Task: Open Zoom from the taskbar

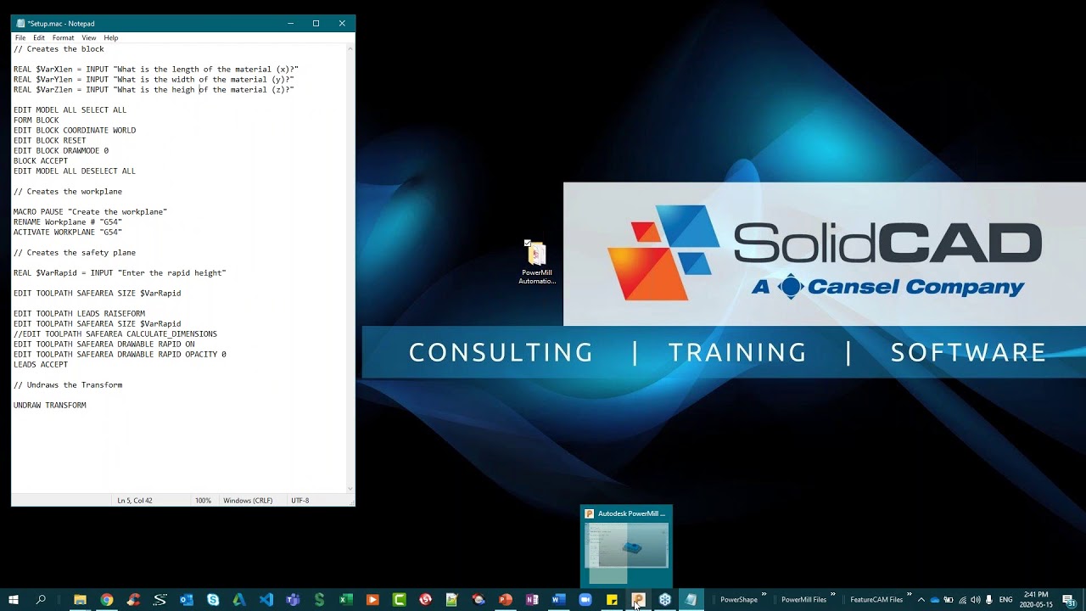Action: point(585,599)
